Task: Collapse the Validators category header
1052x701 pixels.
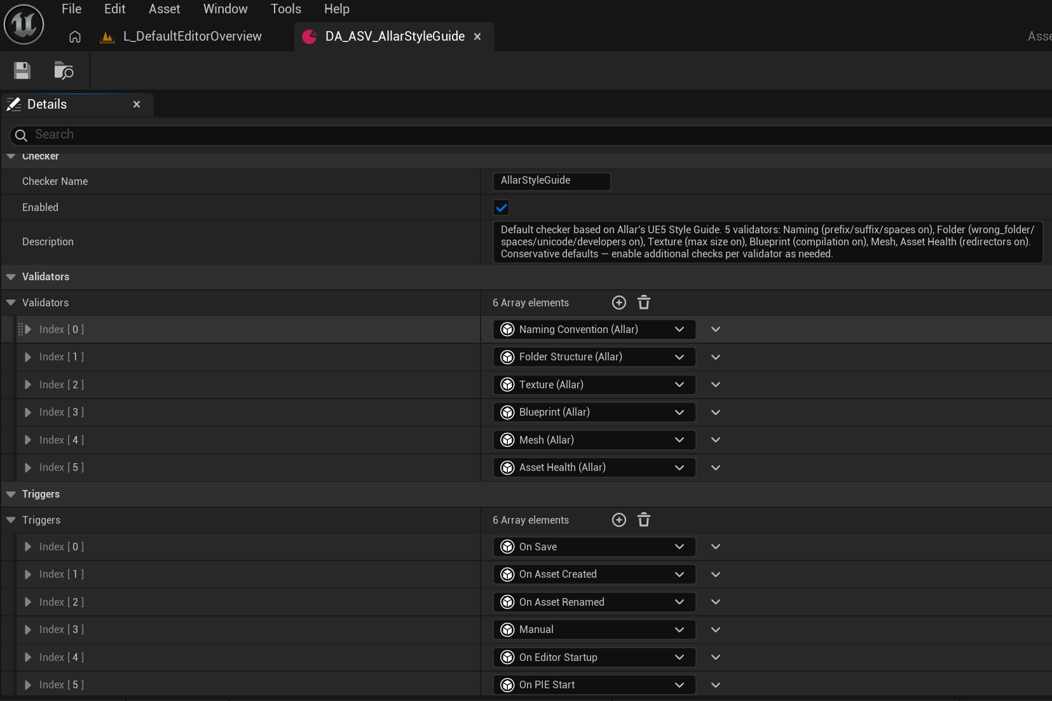Action: click(x=11, y=277)
